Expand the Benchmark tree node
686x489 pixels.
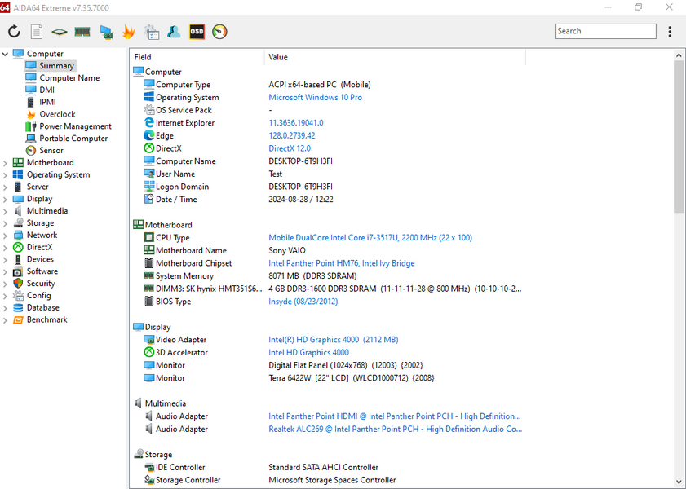(x=5, y=320)
